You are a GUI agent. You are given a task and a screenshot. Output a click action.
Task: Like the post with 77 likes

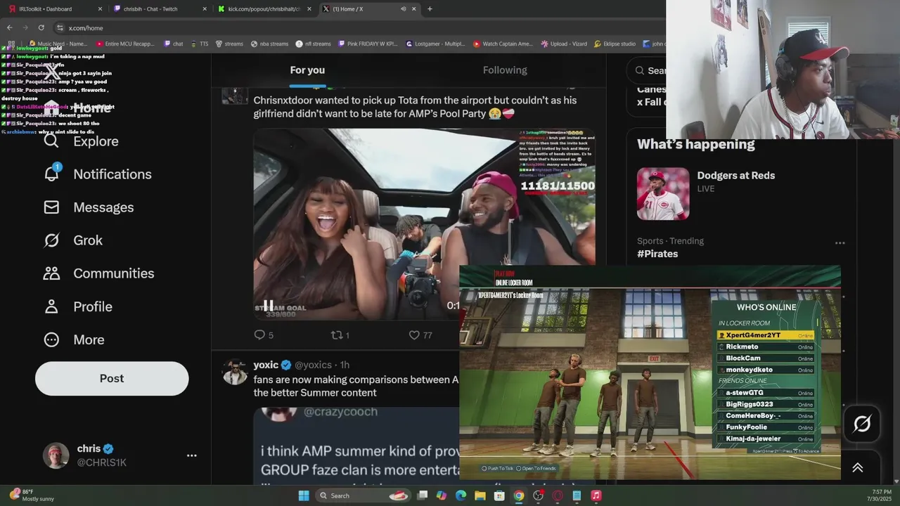414,335
